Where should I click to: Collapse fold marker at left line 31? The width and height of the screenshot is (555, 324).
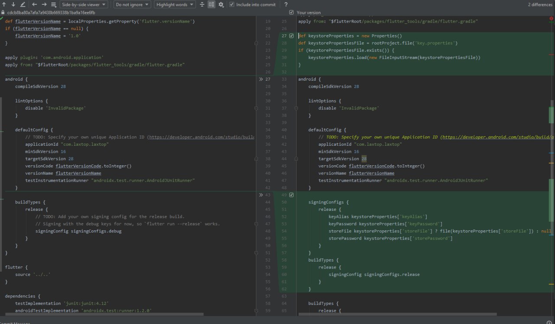click(256, 108)
